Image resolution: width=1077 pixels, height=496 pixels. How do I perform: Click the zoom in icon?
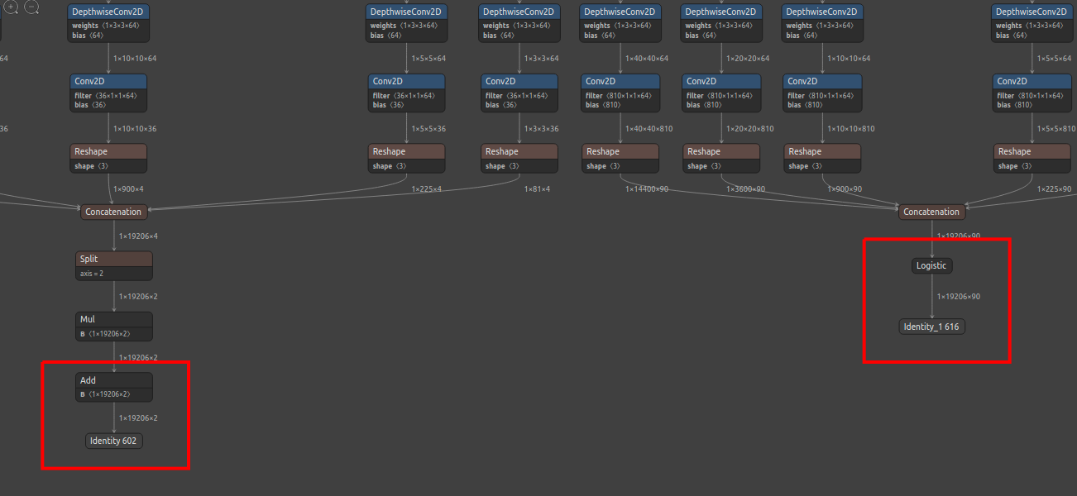click(x=12, y=8)
